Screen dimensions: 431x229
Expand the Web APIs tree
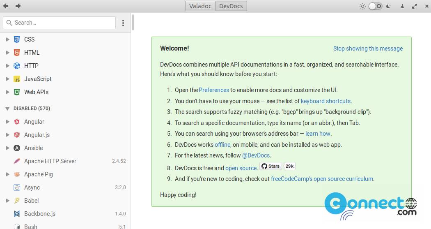tap(8, 92)
